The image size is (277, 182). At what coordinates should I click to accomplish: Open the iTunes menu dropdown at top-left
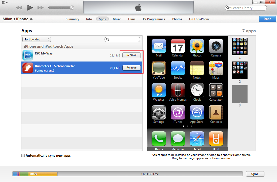click(x=5, y=3)
